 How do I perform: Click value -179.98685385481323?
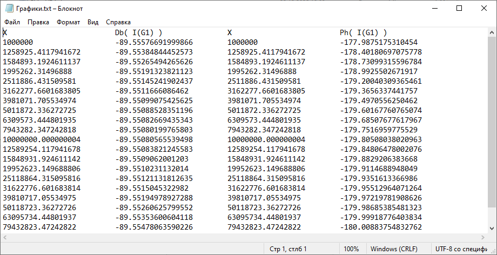(381, 208)
